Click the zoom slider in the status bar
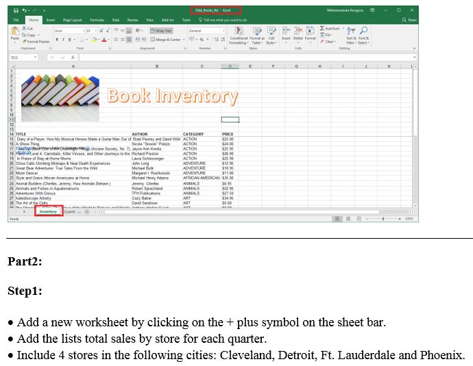 (383, 219)
